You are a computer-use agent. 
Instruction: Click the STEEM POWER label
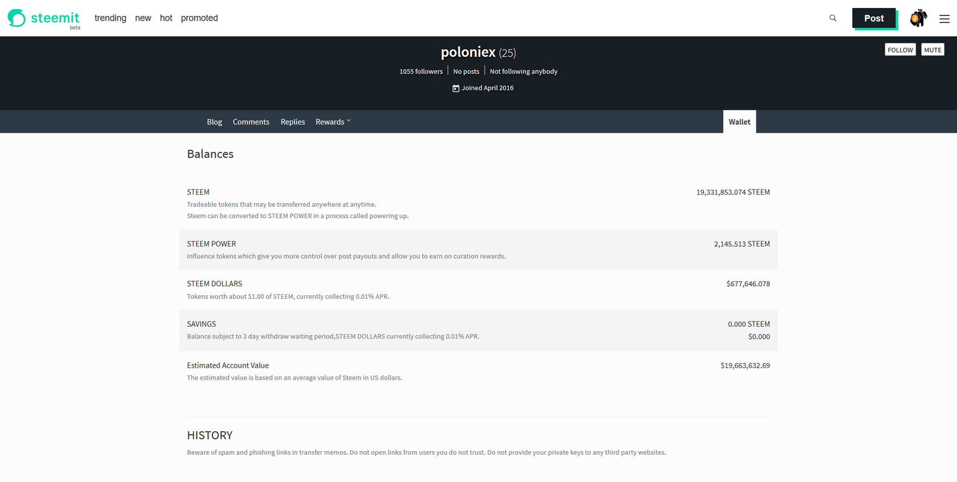(x=211, y=244)
